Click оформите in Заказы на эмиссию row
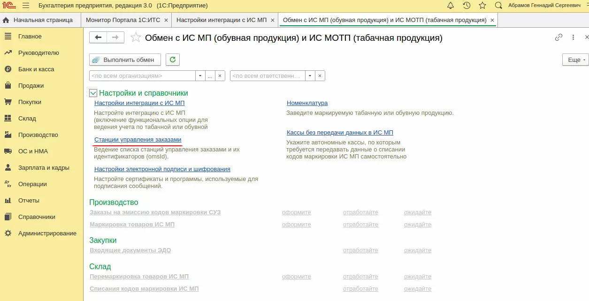The height and width of the screenshot is (301, 589). 297,212
